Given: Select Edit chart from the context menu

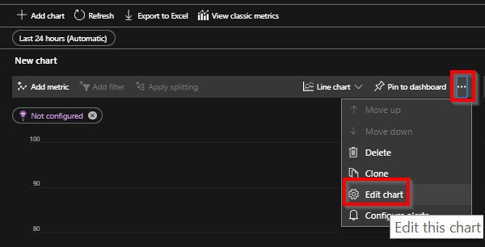Looking at the screenshot, I should [x=384, y=194].
